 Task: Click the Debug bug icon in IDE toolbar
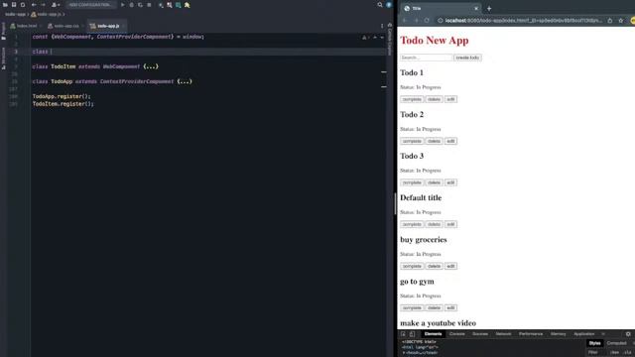(132, 5)
